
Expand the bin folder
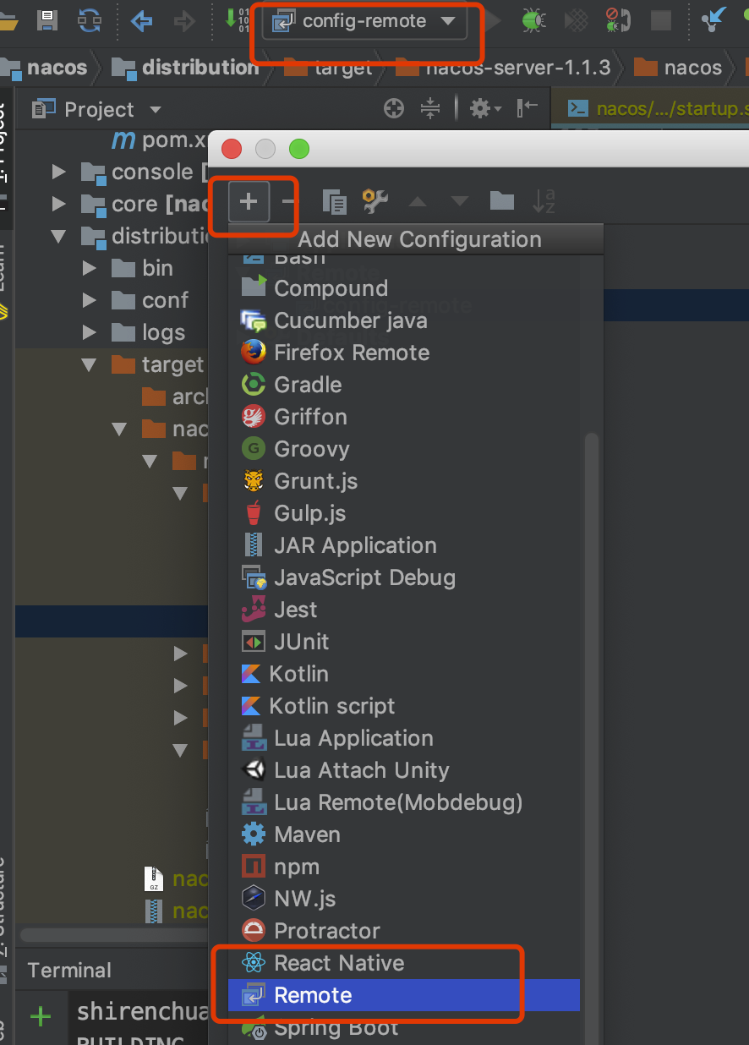coord(90,268)
